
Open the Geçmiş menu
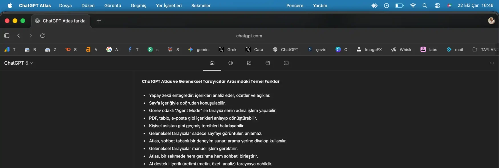click(x=139, y=5)
